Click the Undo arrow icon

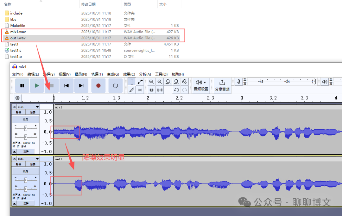(x=176, y=90)
